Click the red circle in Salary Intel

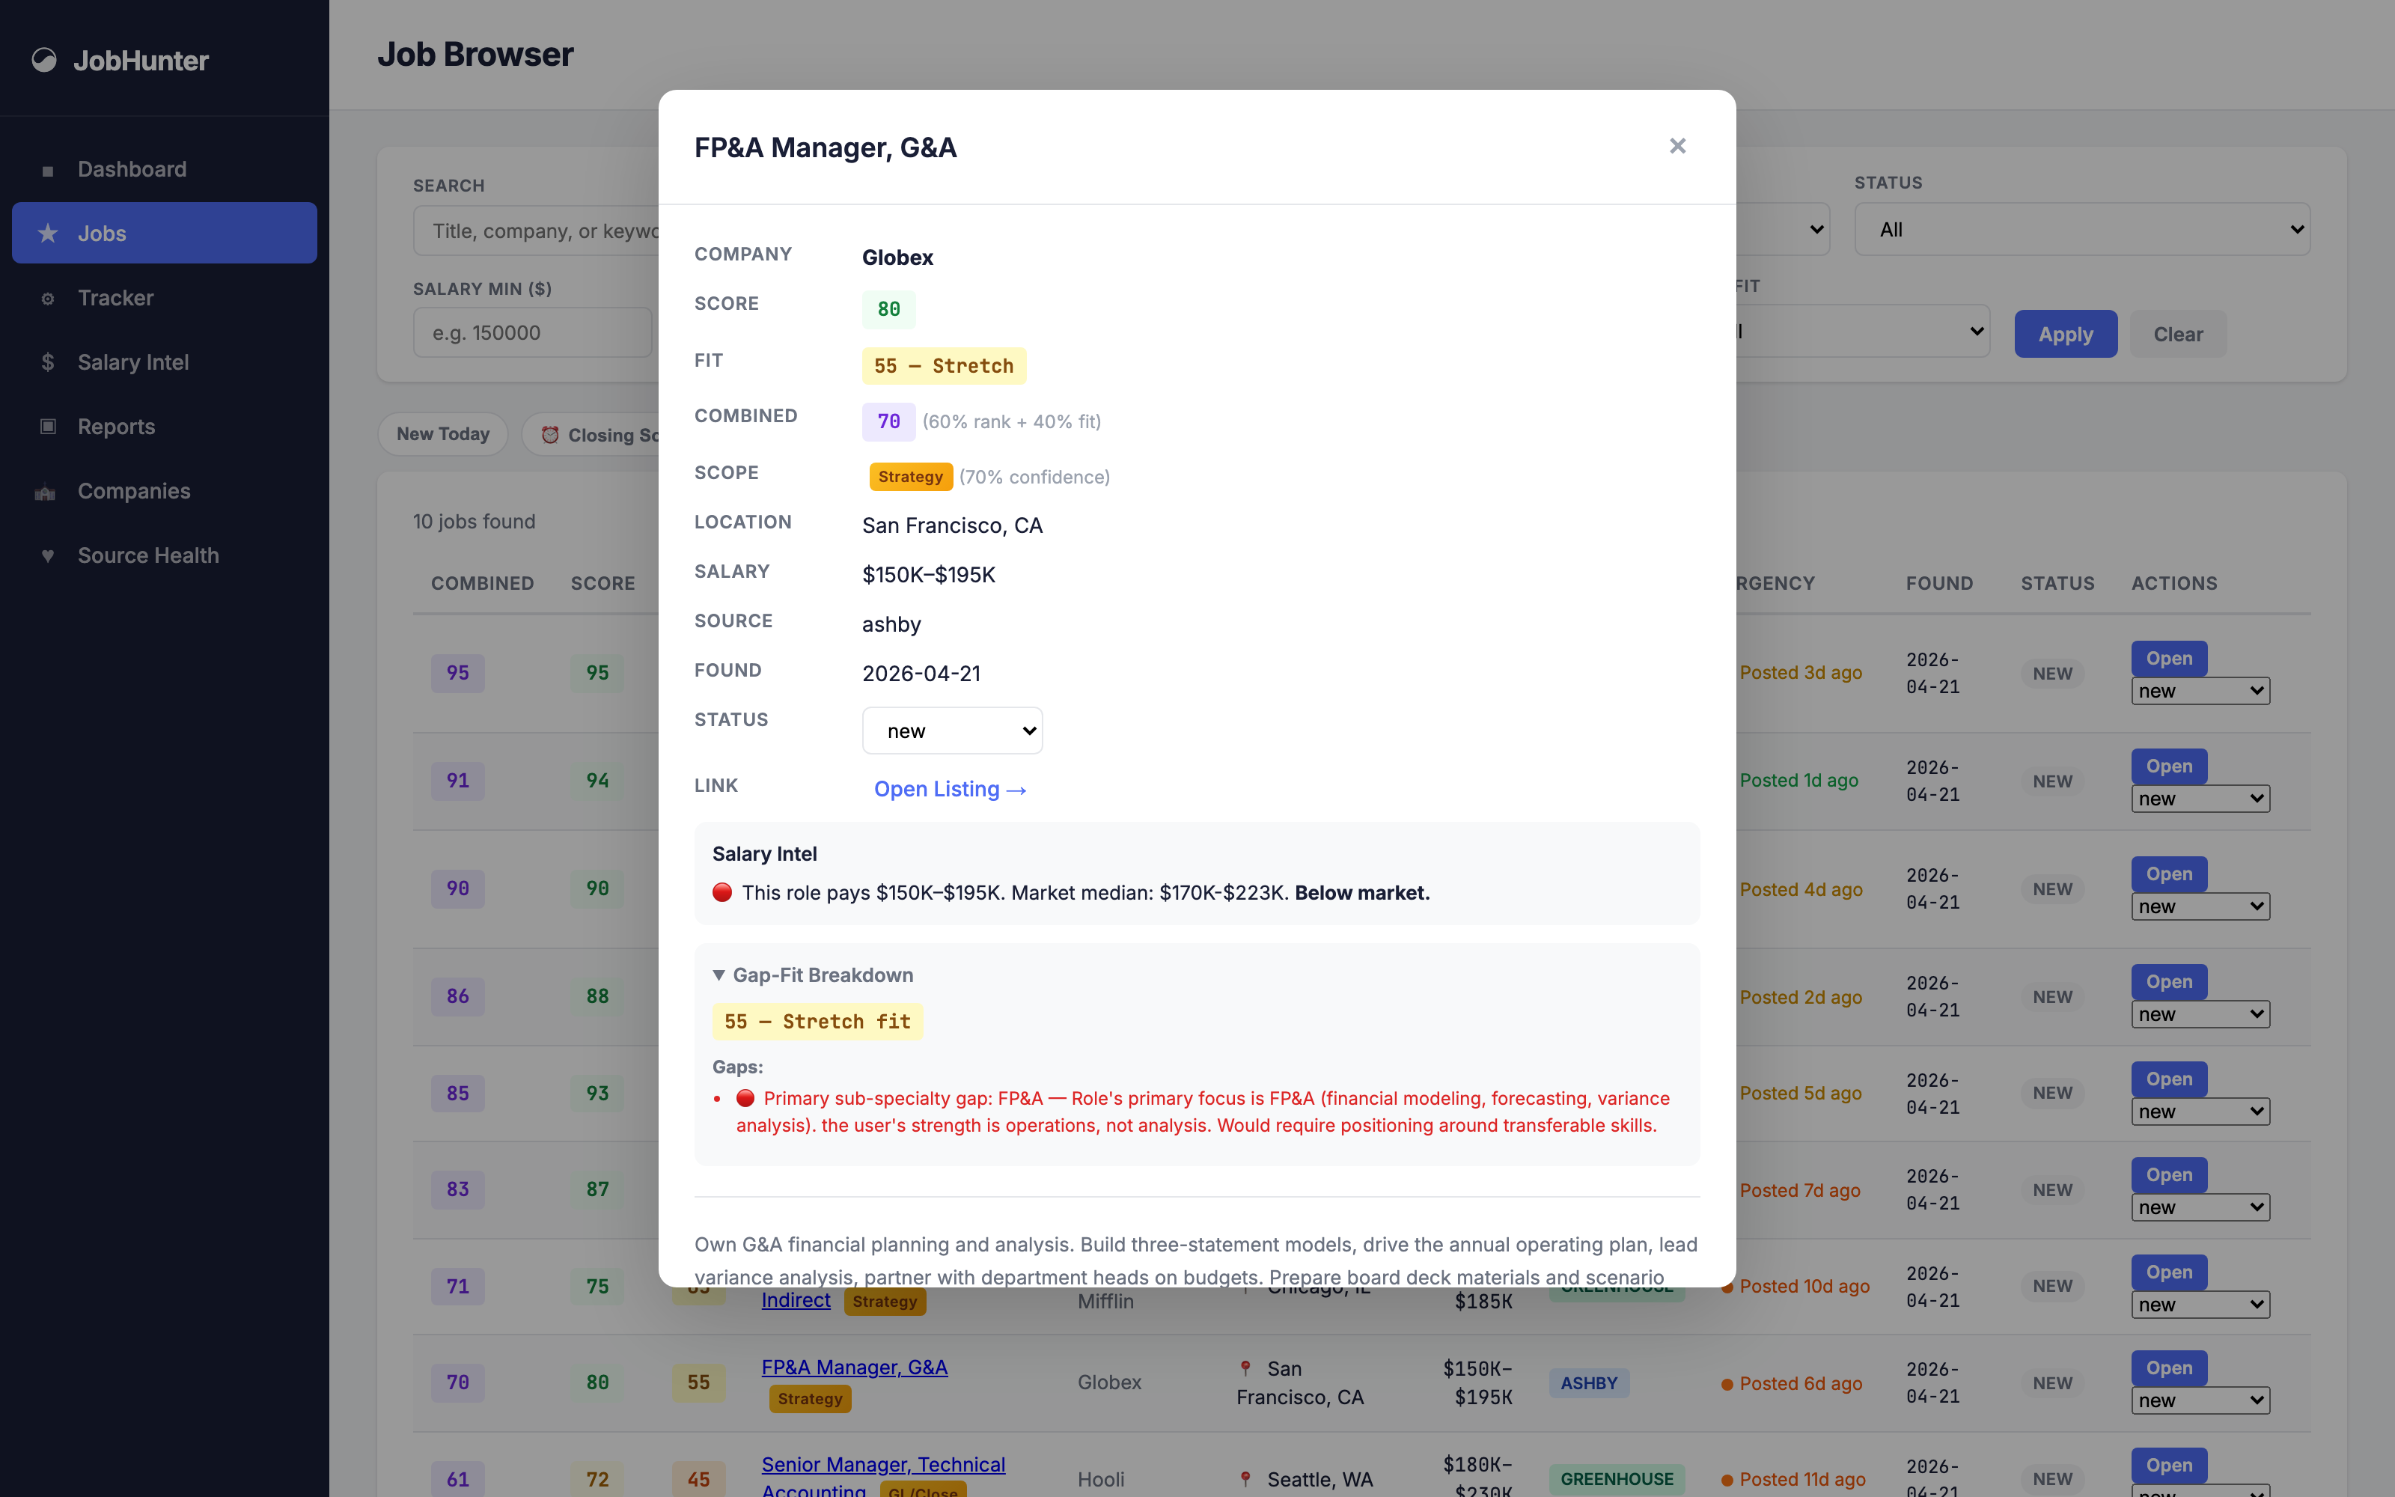[722, 893]
